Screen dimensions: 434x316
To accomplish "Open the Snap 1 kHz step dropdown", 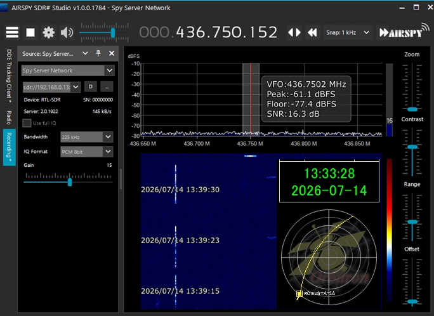I will [x=347, y=32].
